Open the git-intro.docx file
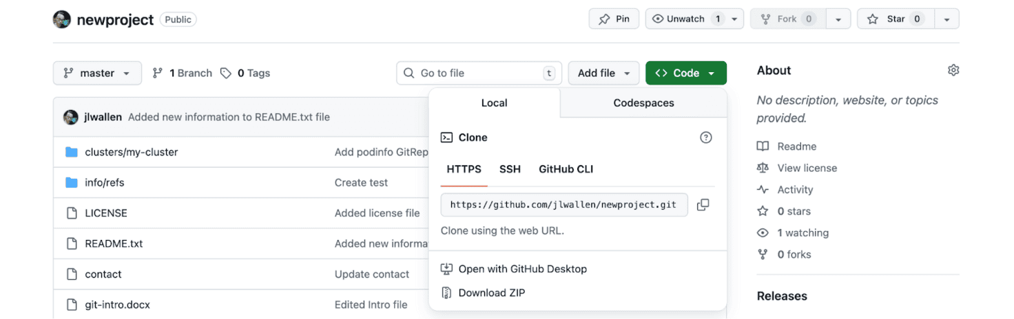The height and width of the screenshot is (319, 1014). click(x=117, y=305)
